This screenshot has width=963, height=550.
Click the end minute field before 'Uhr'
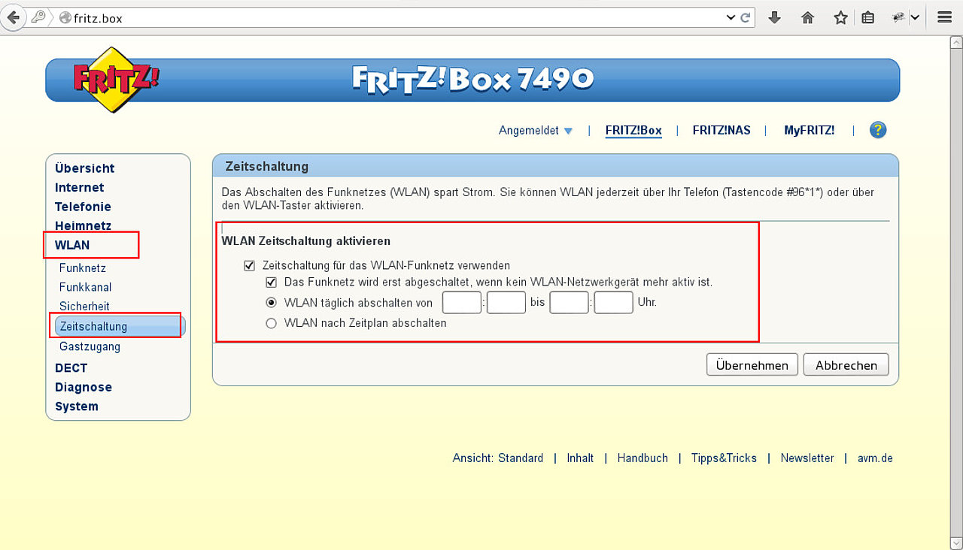tap(614, 303)
